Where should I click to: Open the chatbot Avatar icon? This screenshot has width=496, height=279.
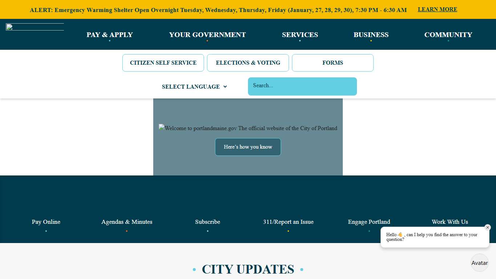pos(479,263)
